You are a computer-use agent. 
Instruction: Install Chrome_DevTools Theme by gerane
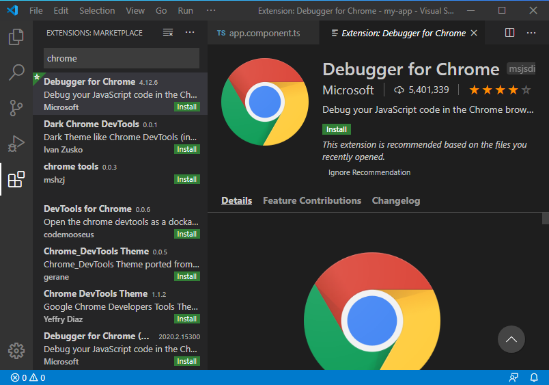coord(187,276)
